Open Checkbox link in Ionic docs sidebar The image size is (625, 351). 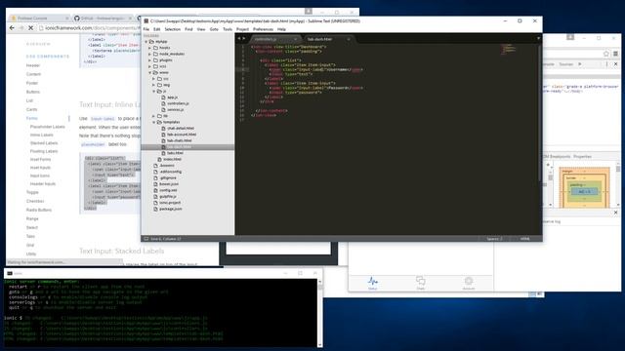[x=35, y=201]
